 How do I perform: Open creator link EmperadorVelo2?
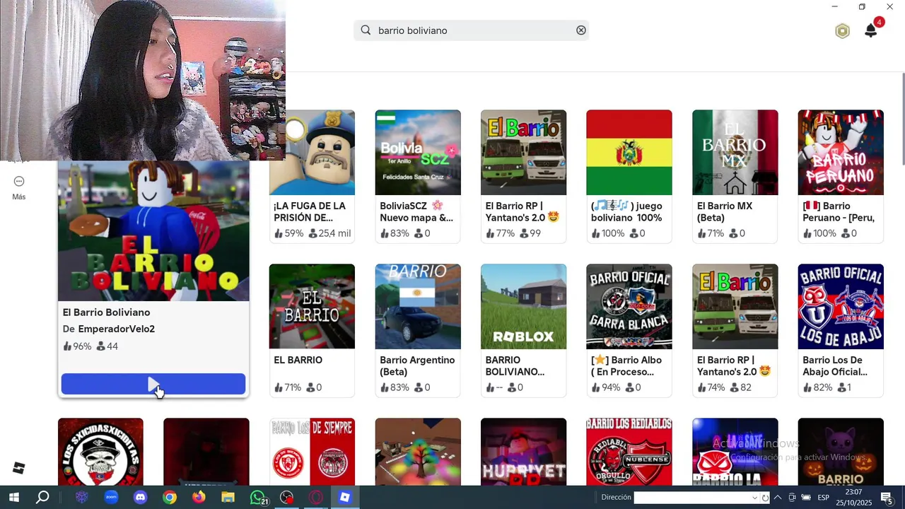(x=116, y=329)
